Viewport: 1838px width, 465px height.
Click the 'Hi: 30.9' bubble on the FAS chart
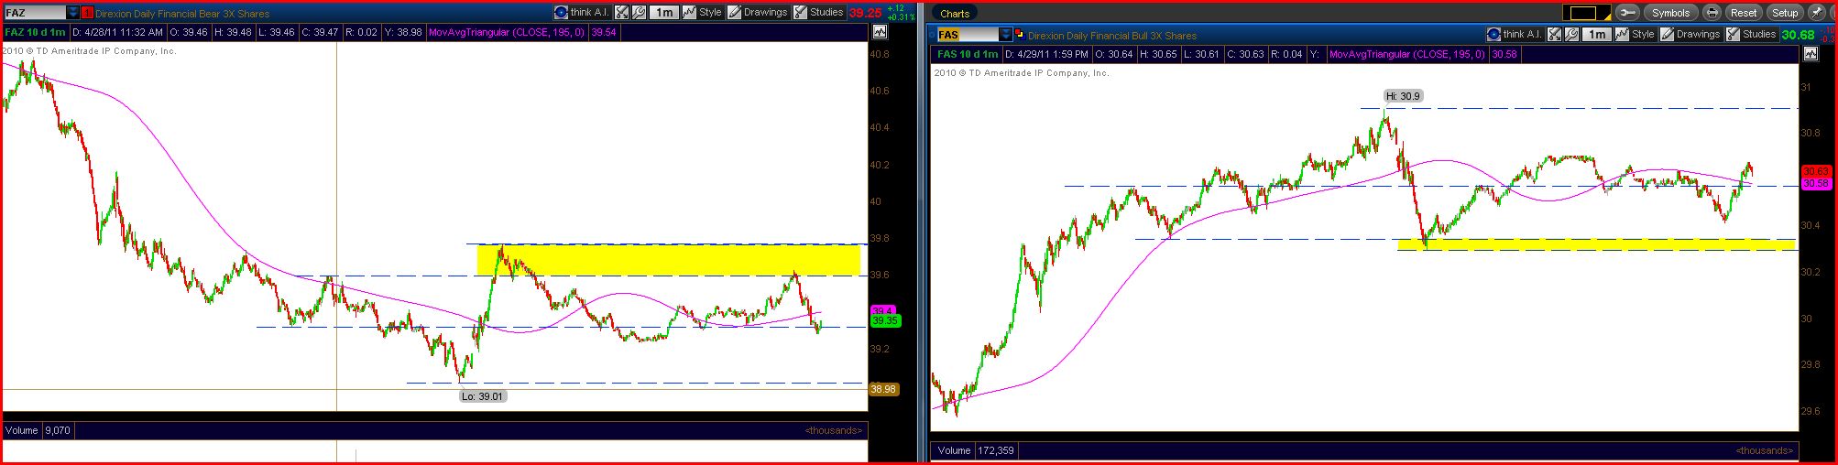tap(1404, 96)
